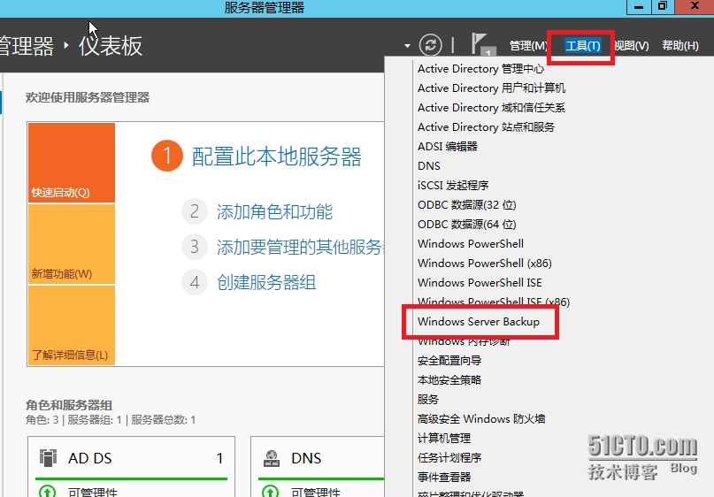Open ODBC 数据源(32 位)

click(x=467, y=205)
